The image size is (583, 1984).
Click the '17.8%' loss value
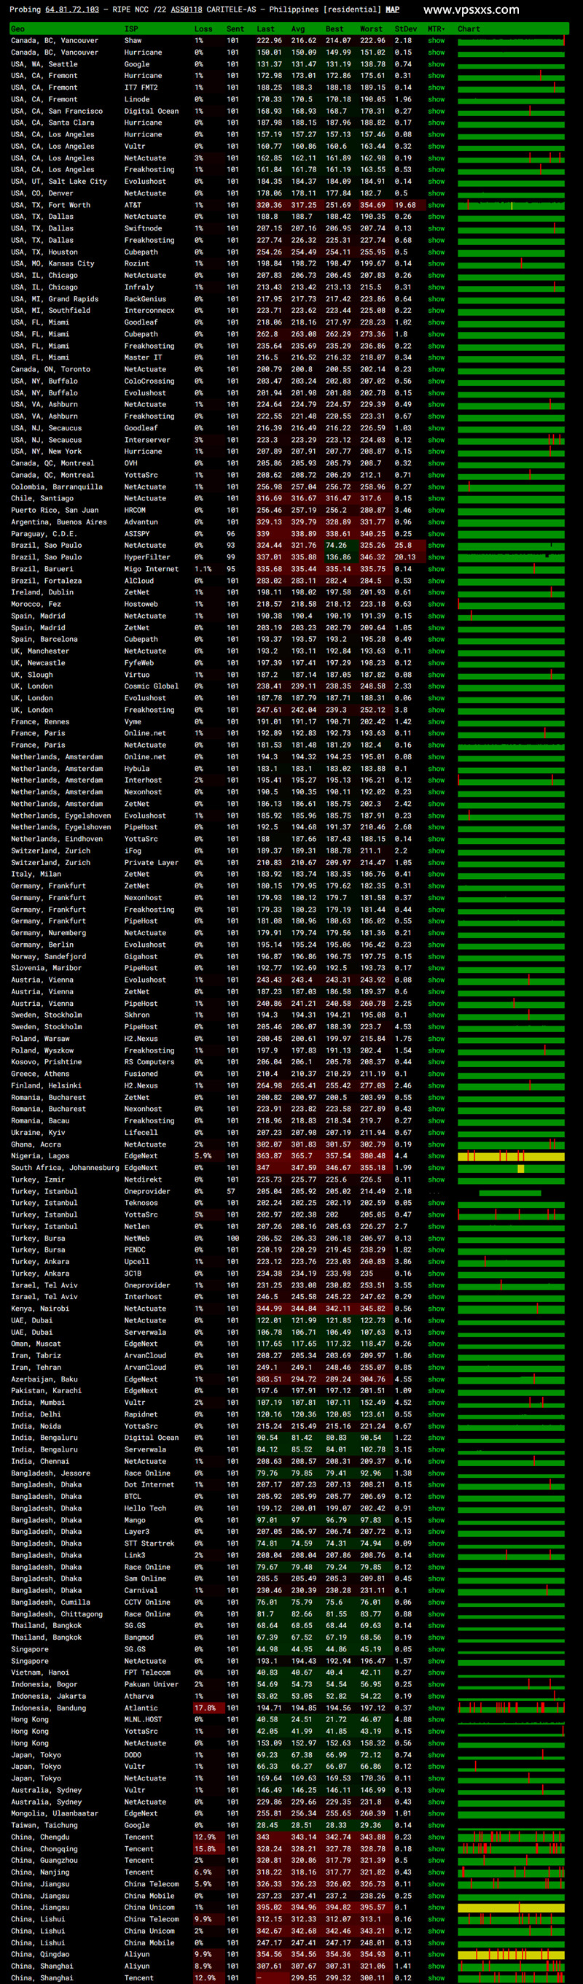pyautogui.click(x=206, y=1708)
